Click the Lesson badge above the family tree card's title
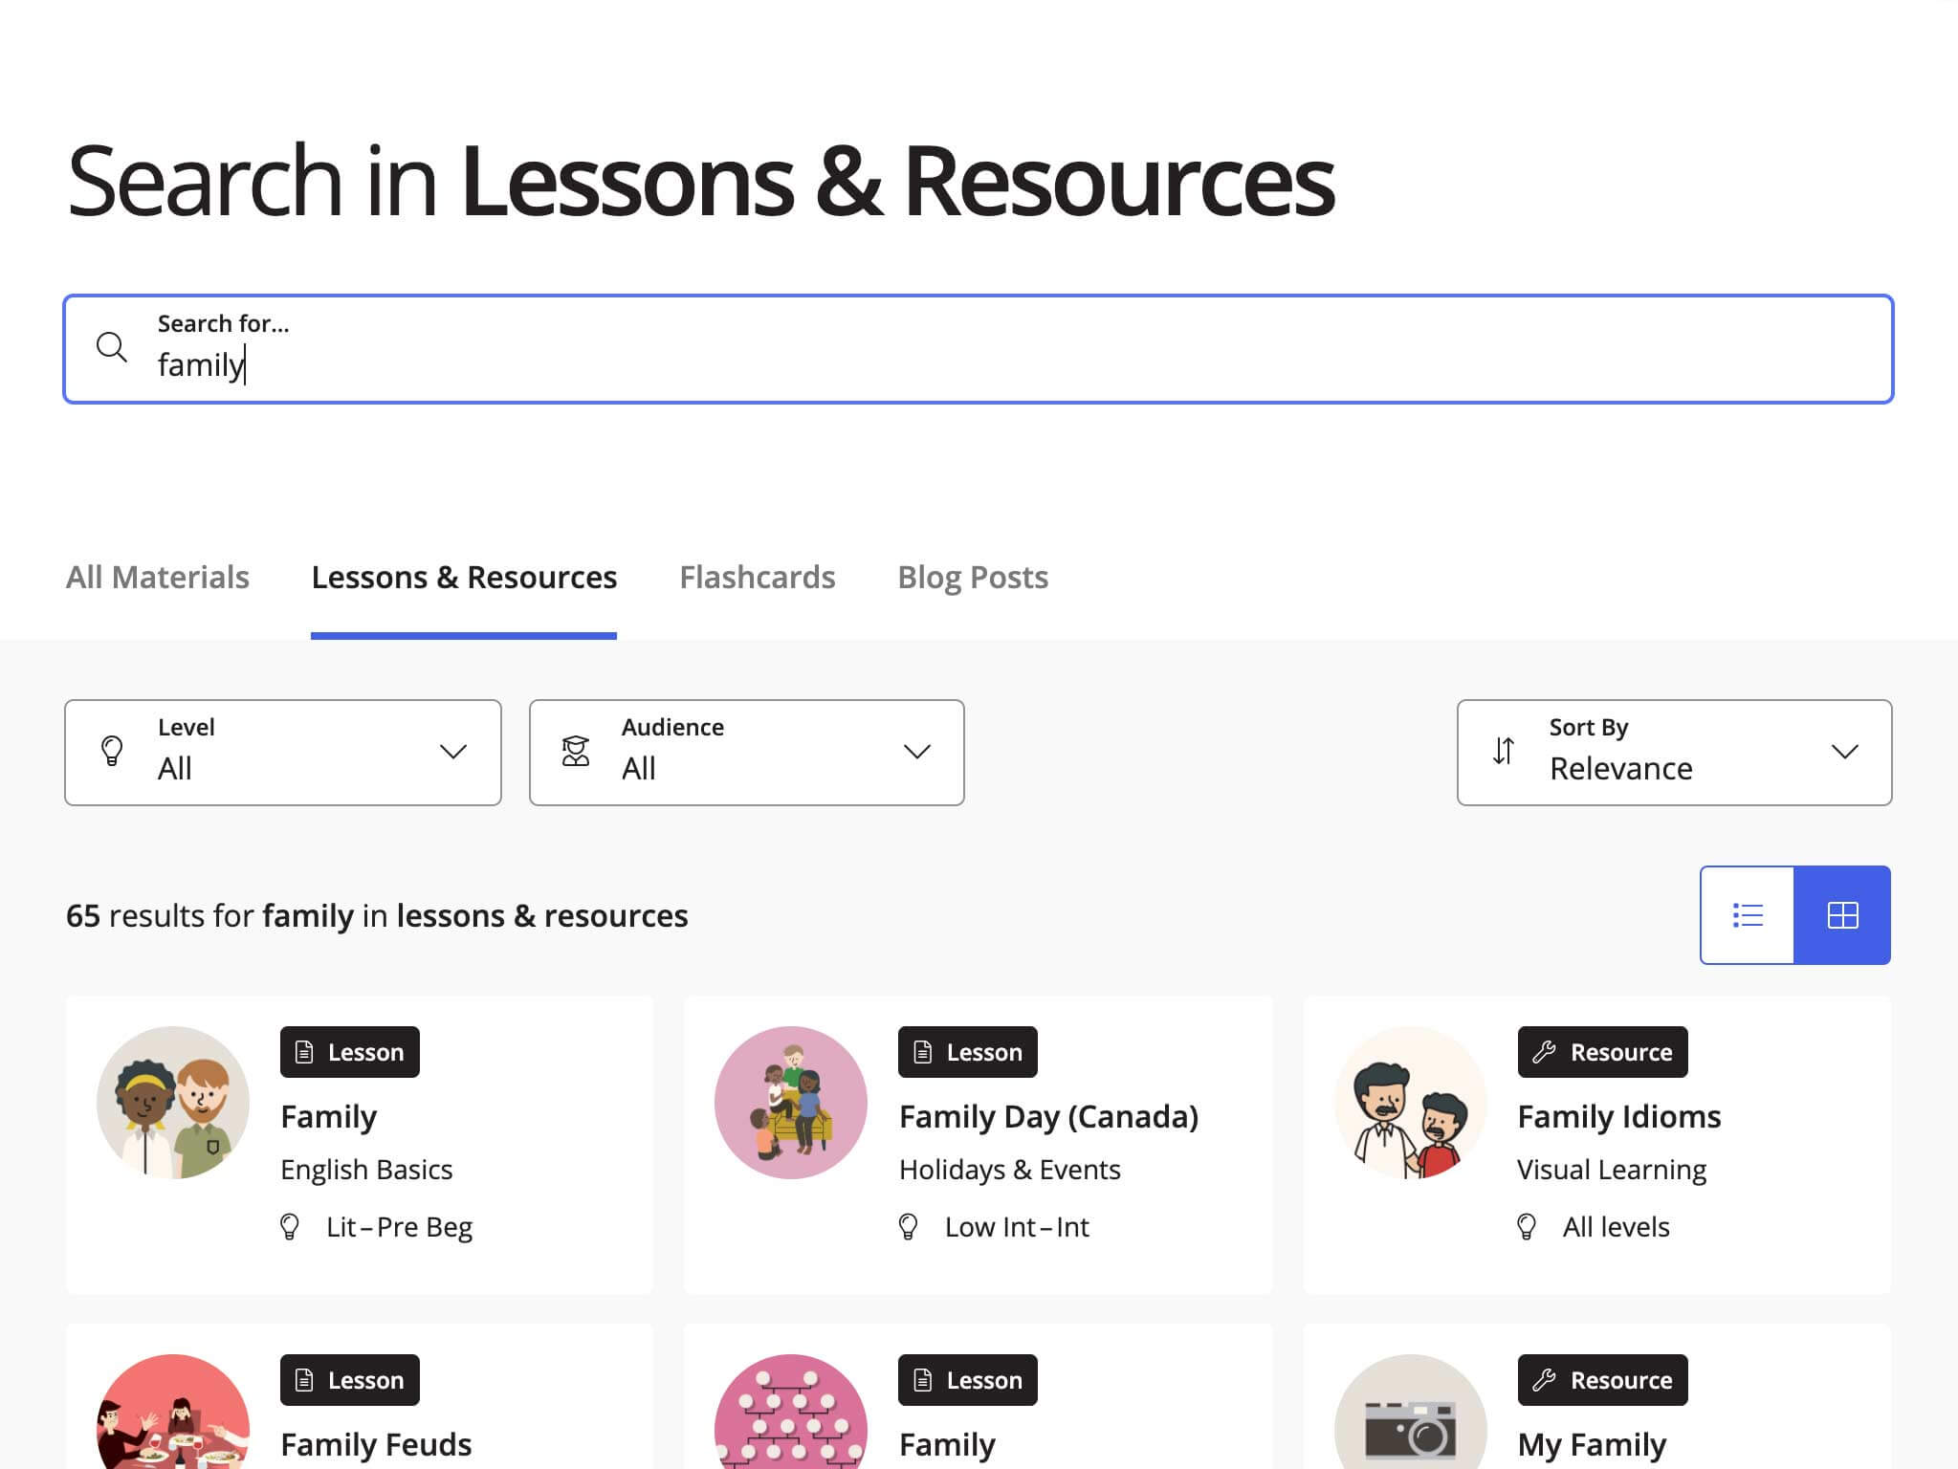1958x1469 pixels. tap(968, 1380)
